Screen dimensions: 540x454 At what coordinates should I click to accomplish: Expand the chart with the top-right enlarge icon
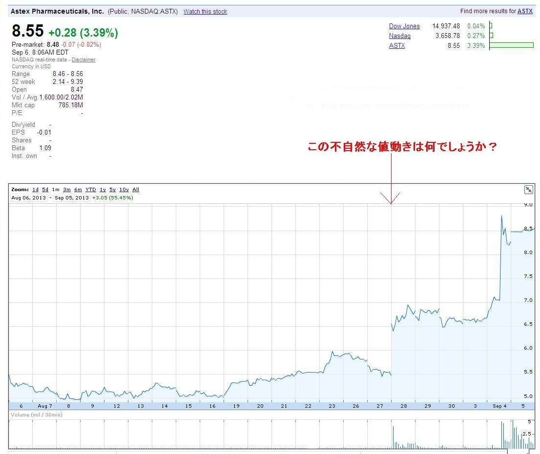pos(528,190)
